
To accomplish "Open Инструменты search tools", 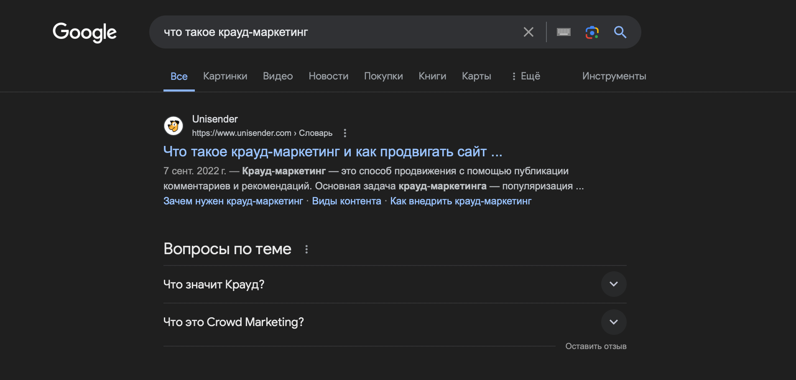I will (614, 76).
